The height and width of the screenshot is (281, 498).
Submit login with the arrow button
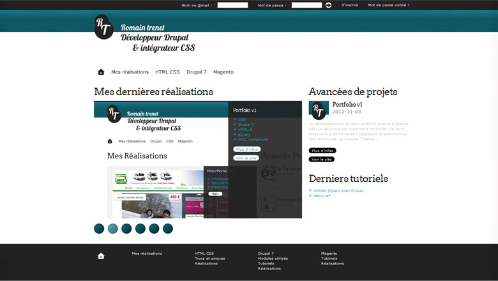tap(328, 5)
